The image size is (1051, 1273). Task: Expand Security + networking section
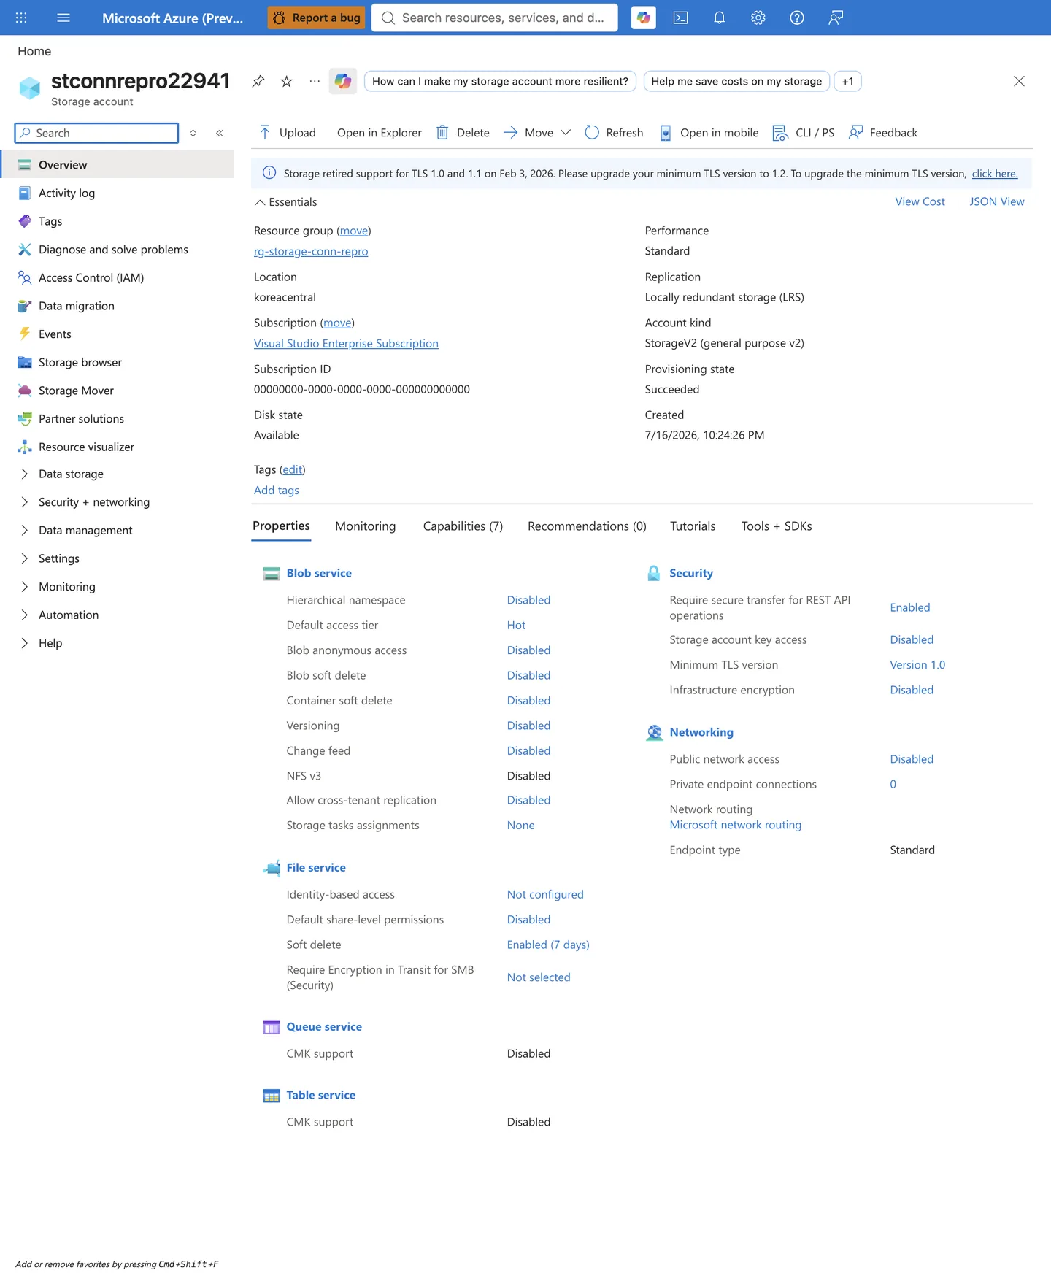[94, 502]
